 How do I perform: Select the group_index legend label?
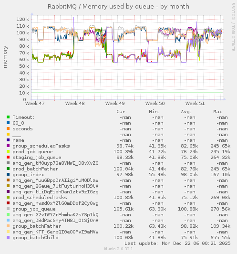[28, 175]
